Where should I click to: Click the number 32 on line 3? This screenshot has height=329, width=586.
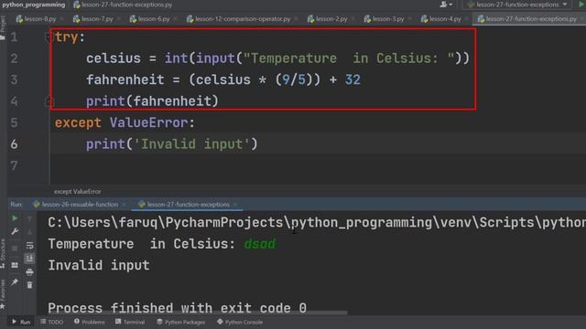[353, 80]
